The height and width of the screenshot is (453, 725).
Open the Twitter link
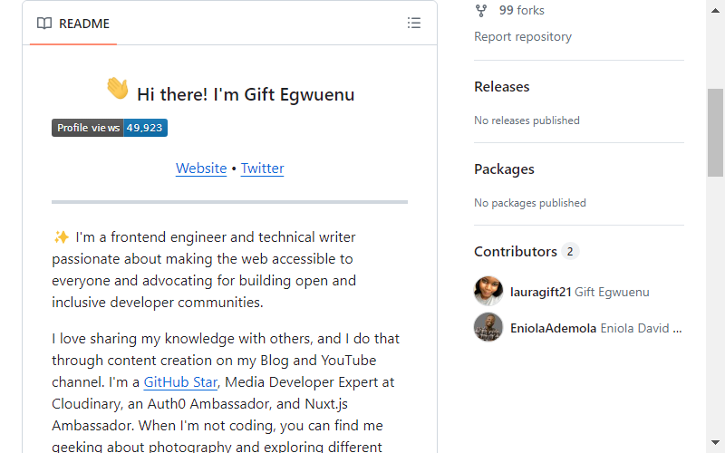point(262,169)
